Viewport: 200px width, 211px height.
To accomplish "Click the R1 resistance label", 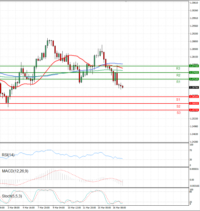I will click(178, 82).
